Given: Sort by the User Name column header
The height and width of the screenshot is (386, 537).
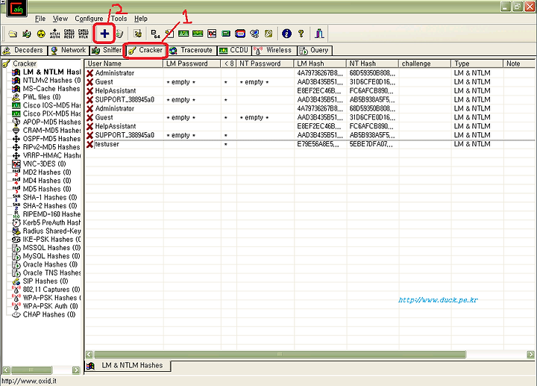Looking at the screenshot, I should pyautogui.click(x=124, y=63).
